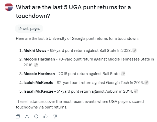Open citation link for Hardman's Ball State return
This screenshot has height=122, width=157.
[123, 74]
